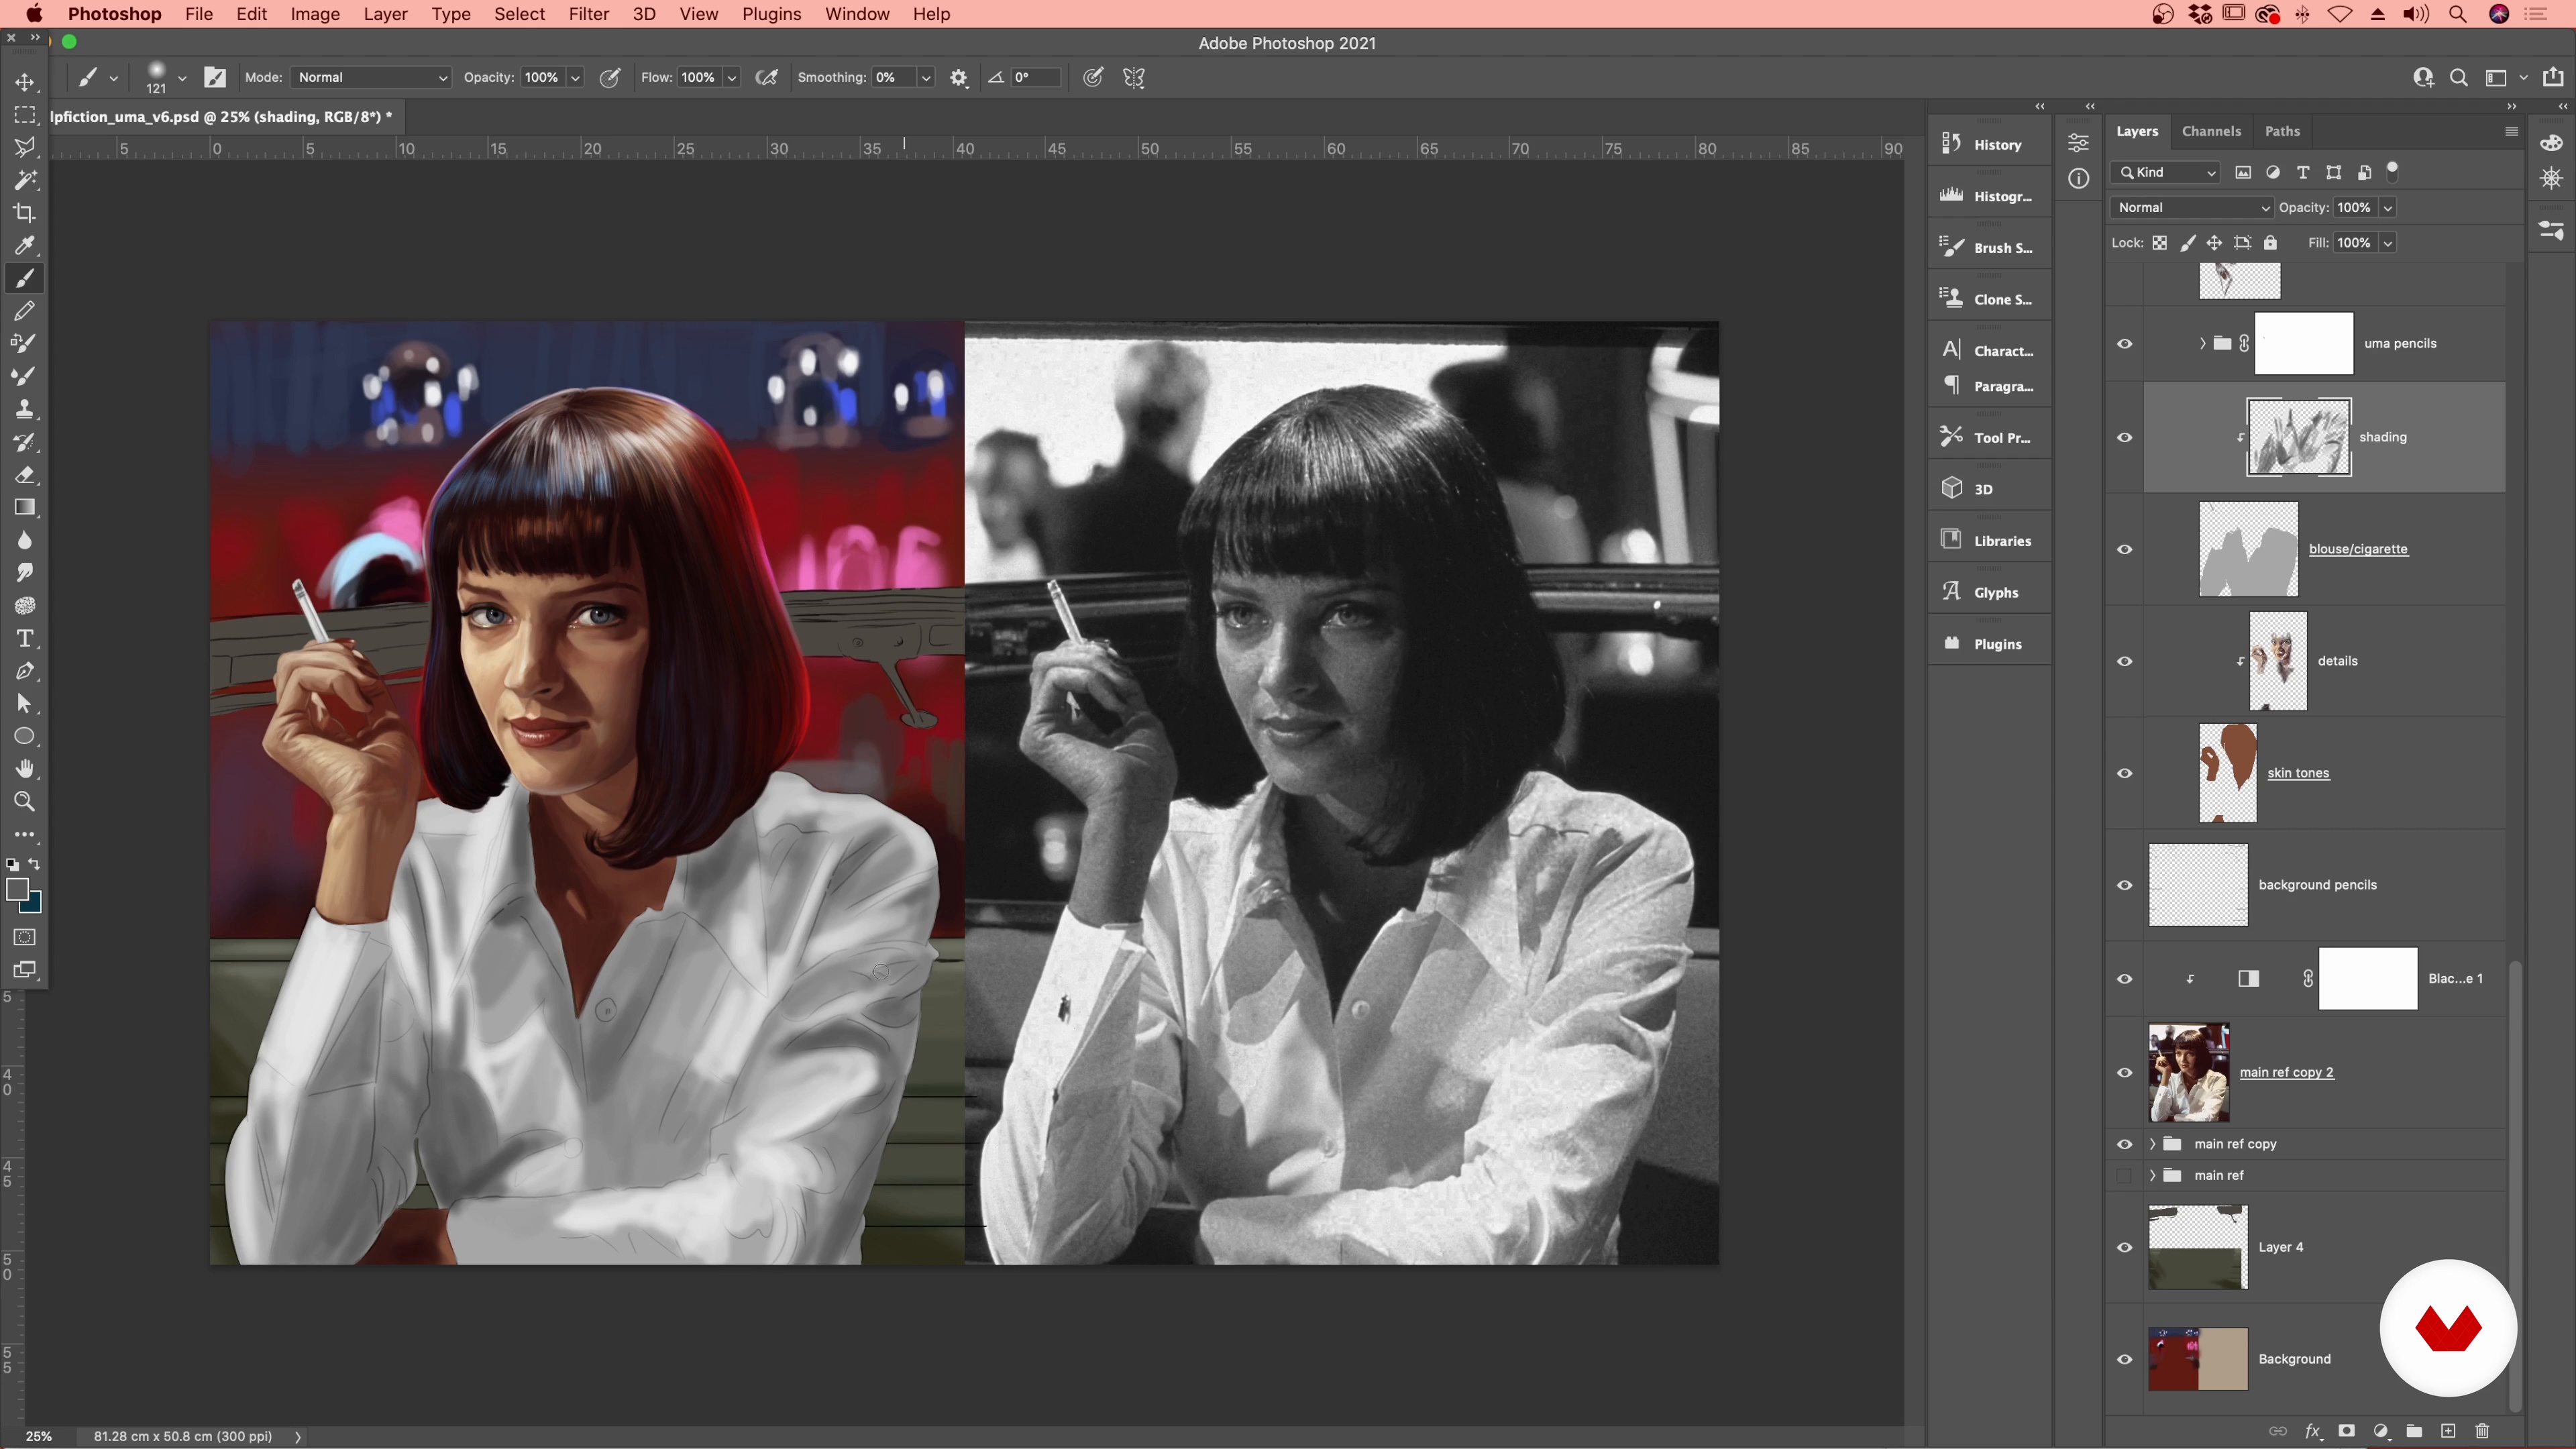Select the Path Selection tool
Screen dimensions: 2576x1449
[x=24, y=703]
